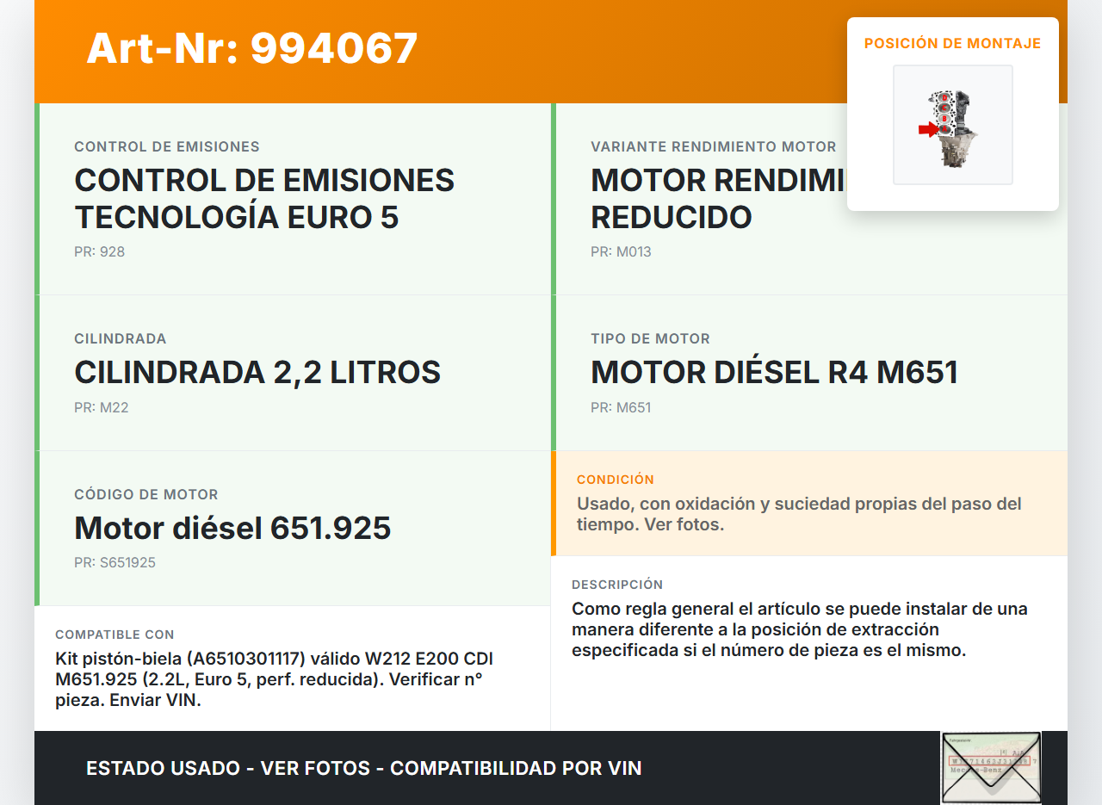This screenshot has height=805, width=1102.
Task: Click the DESCRIPCIÓN paragraph text
Action: pyautogui.click(x=799, y=629)
